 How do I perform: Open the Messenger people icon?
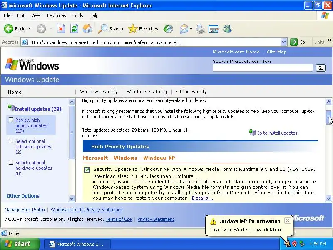pos(227,29)
